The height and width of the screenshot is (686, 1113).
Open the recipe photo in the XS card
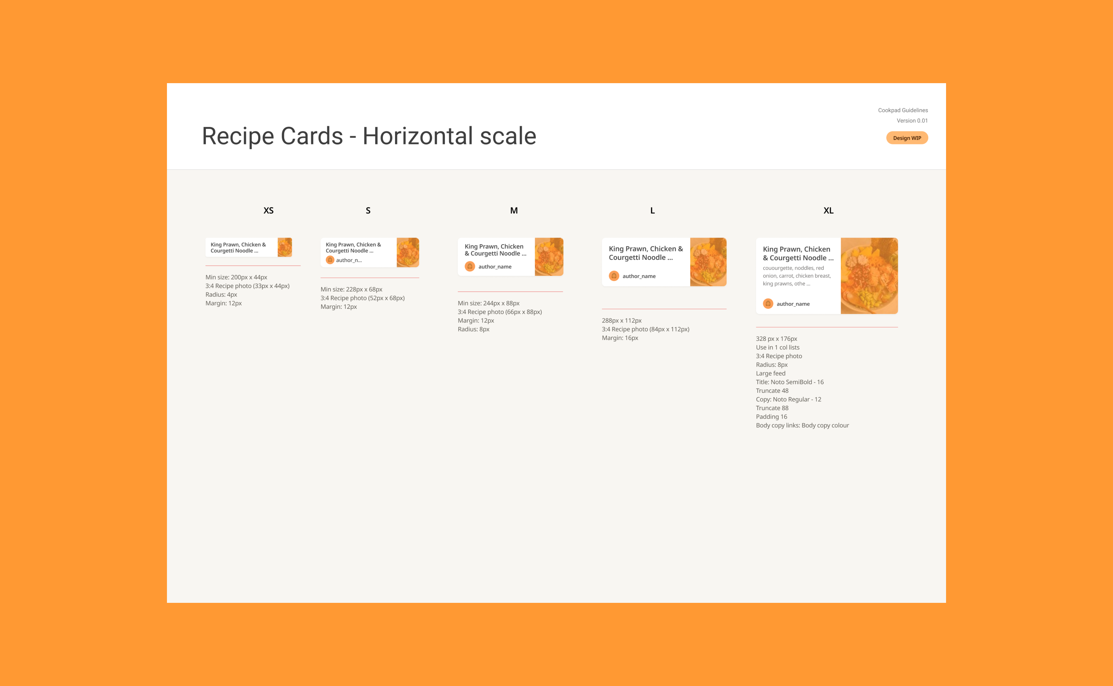pyautogui.click(x=285, y=247)
